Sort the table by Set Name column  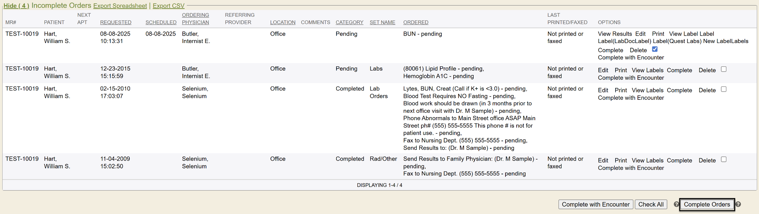[x=382, y=22]
